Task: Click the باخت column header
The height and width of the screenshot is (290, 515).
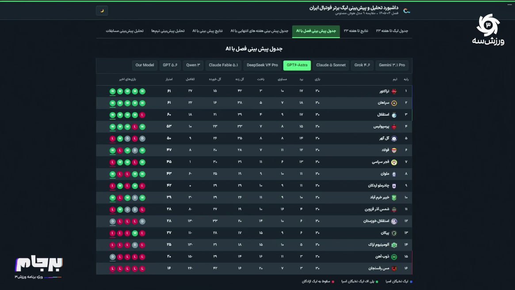Action: pos(261,79)
